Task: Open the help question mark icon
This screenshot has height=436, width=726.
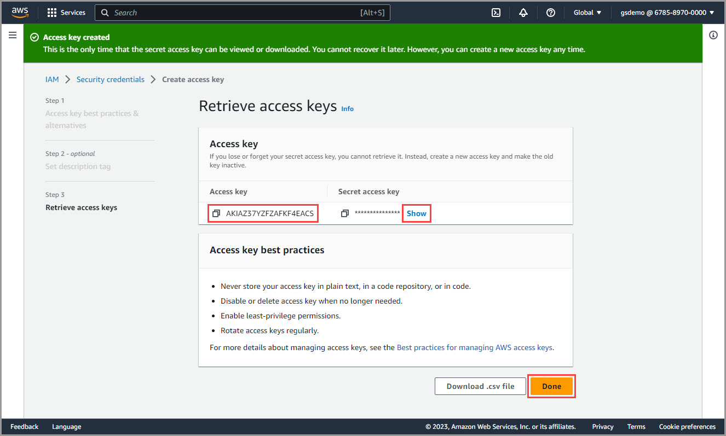Action: click(x=551, y=13)
